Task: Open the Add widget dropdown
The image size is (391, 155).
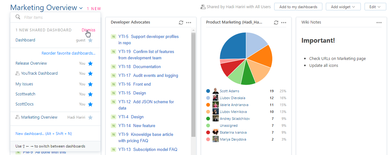Action: tap(343, 7)
